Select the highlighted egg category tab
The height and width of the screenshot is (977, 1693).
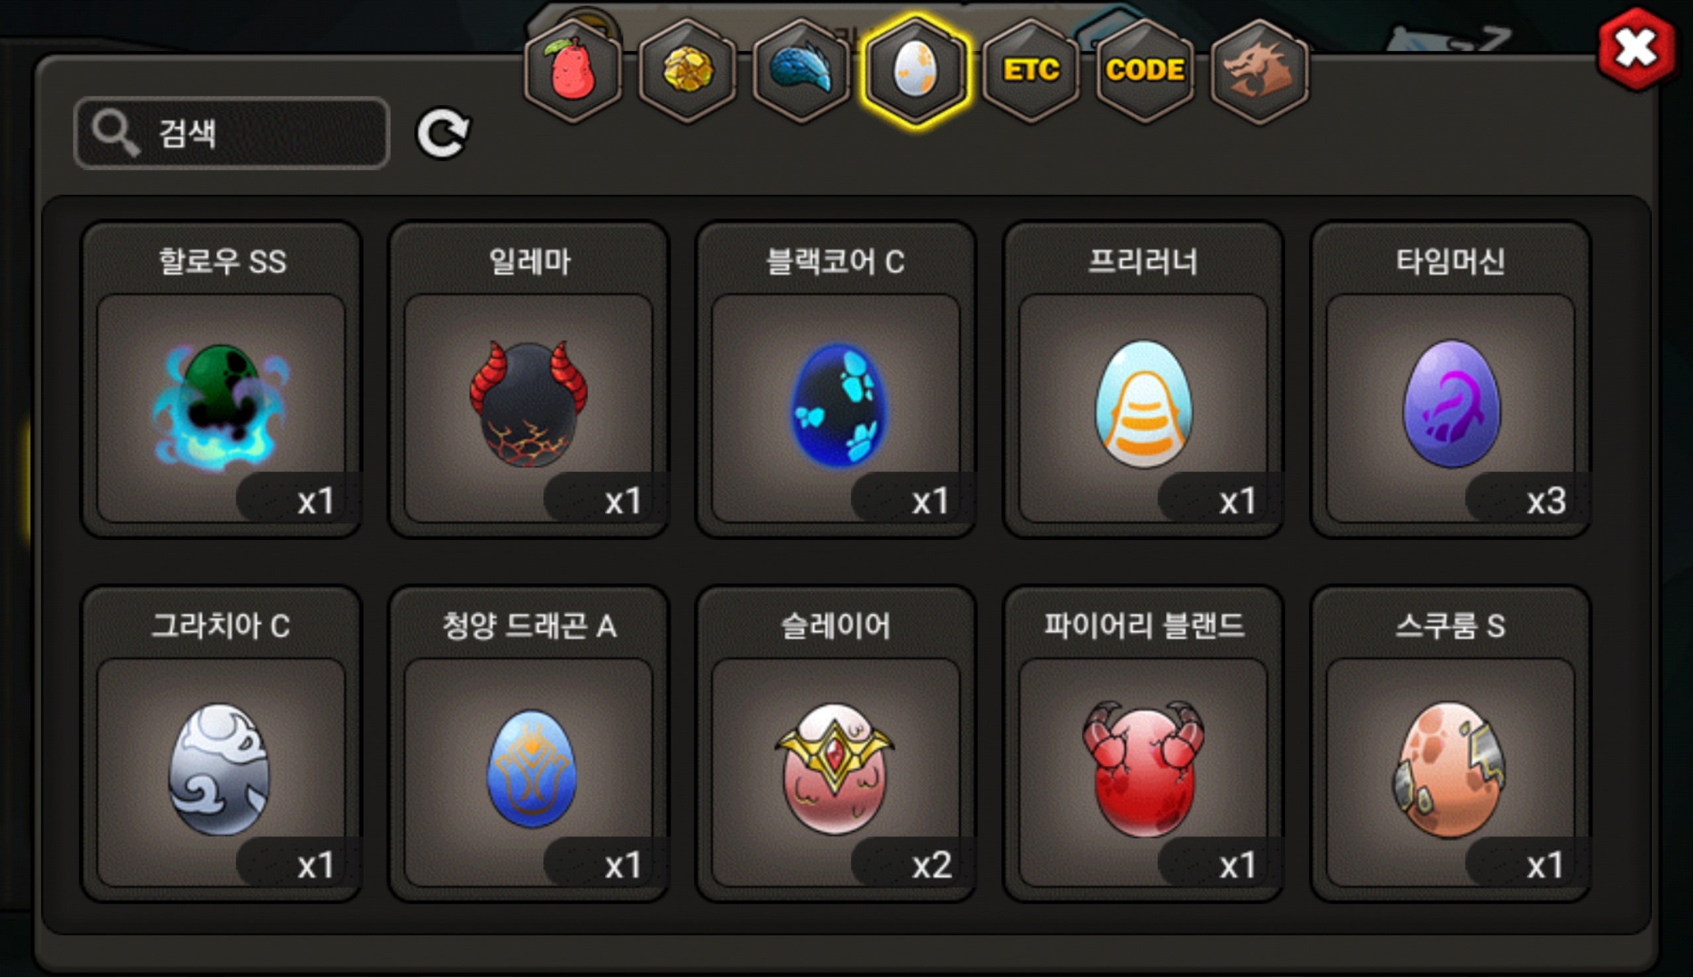tap(916, 71)
